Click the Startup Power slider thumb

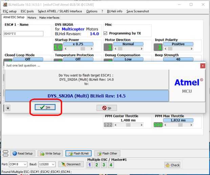coord(83,49)
